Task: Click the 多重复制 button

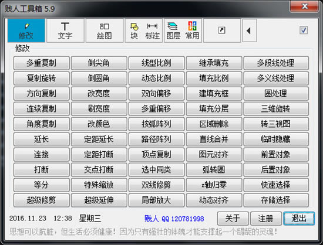Action: click(42, 63)
